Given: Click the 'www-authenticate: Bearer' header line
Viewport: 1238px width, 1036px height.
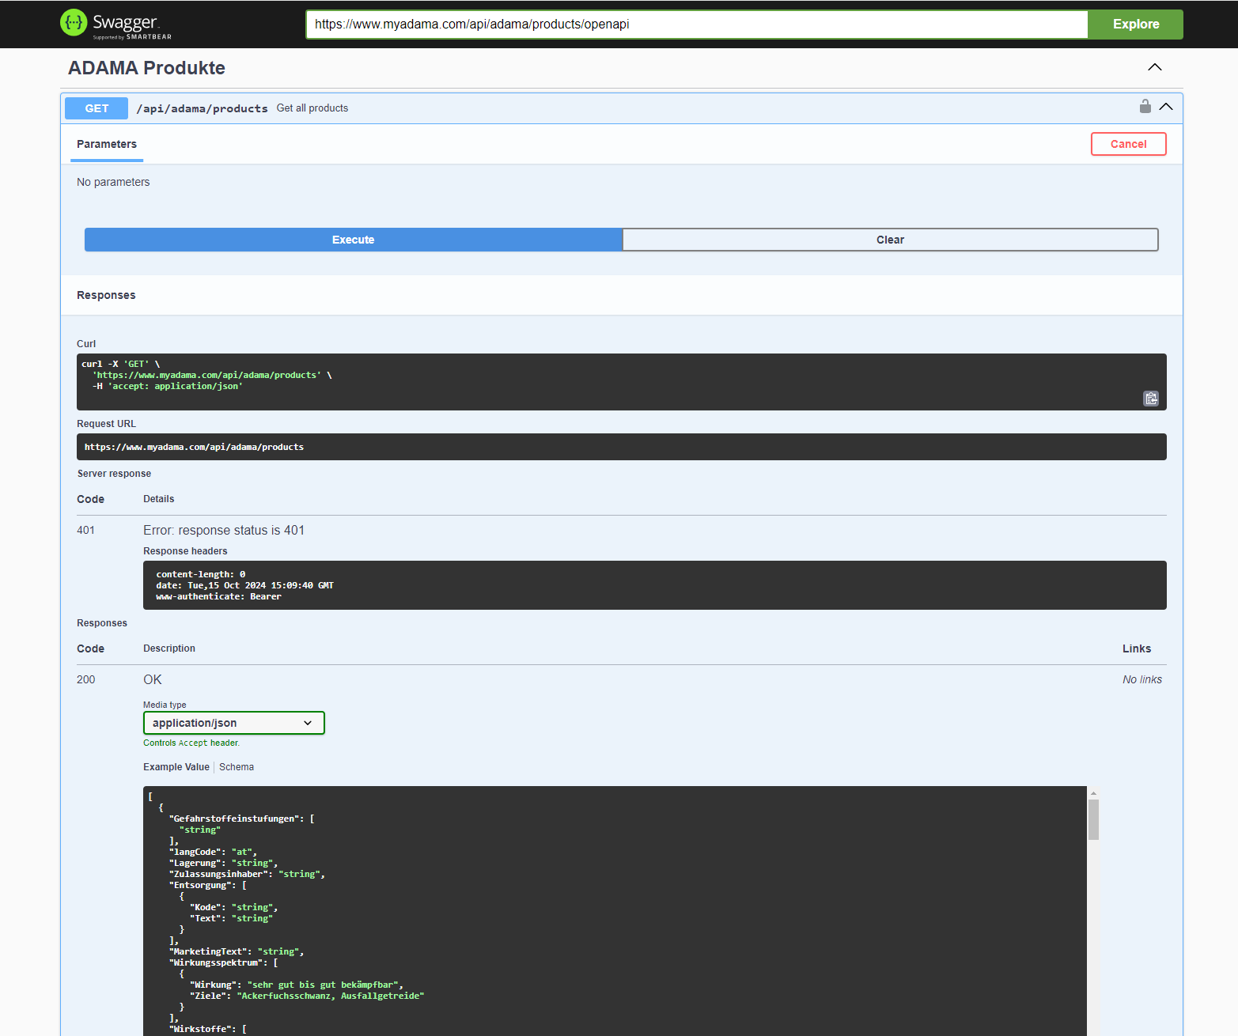Looking at the screenshot, I should click(218, 596).
